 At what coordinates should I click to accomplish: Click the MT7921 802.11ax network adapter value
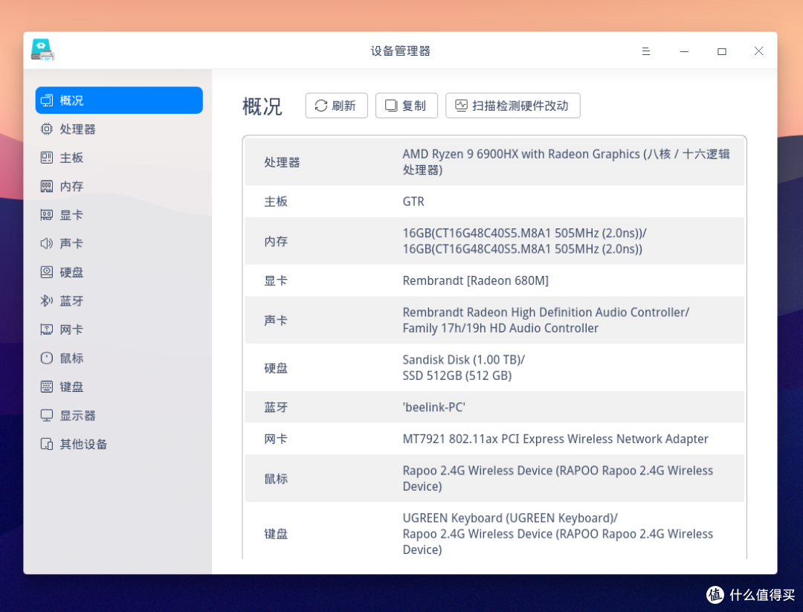click(555, 439)
